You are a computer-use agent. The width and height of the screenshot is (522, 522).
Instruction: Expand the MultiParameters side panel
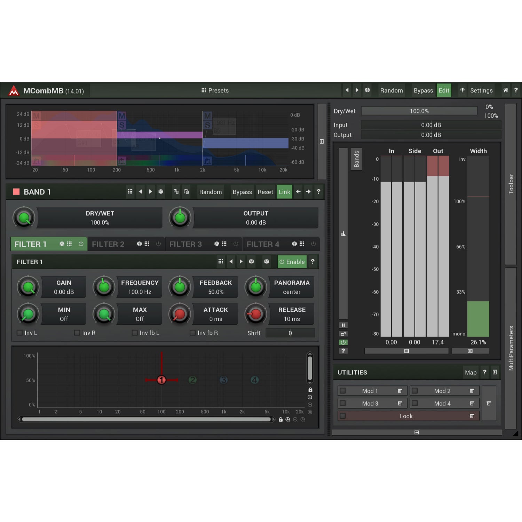(x=511, y=348)
